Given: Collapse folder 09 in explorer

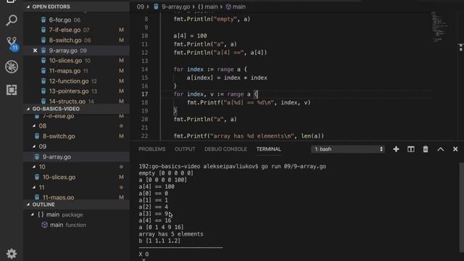Looking at the screenshot, I should click(34, 146).
